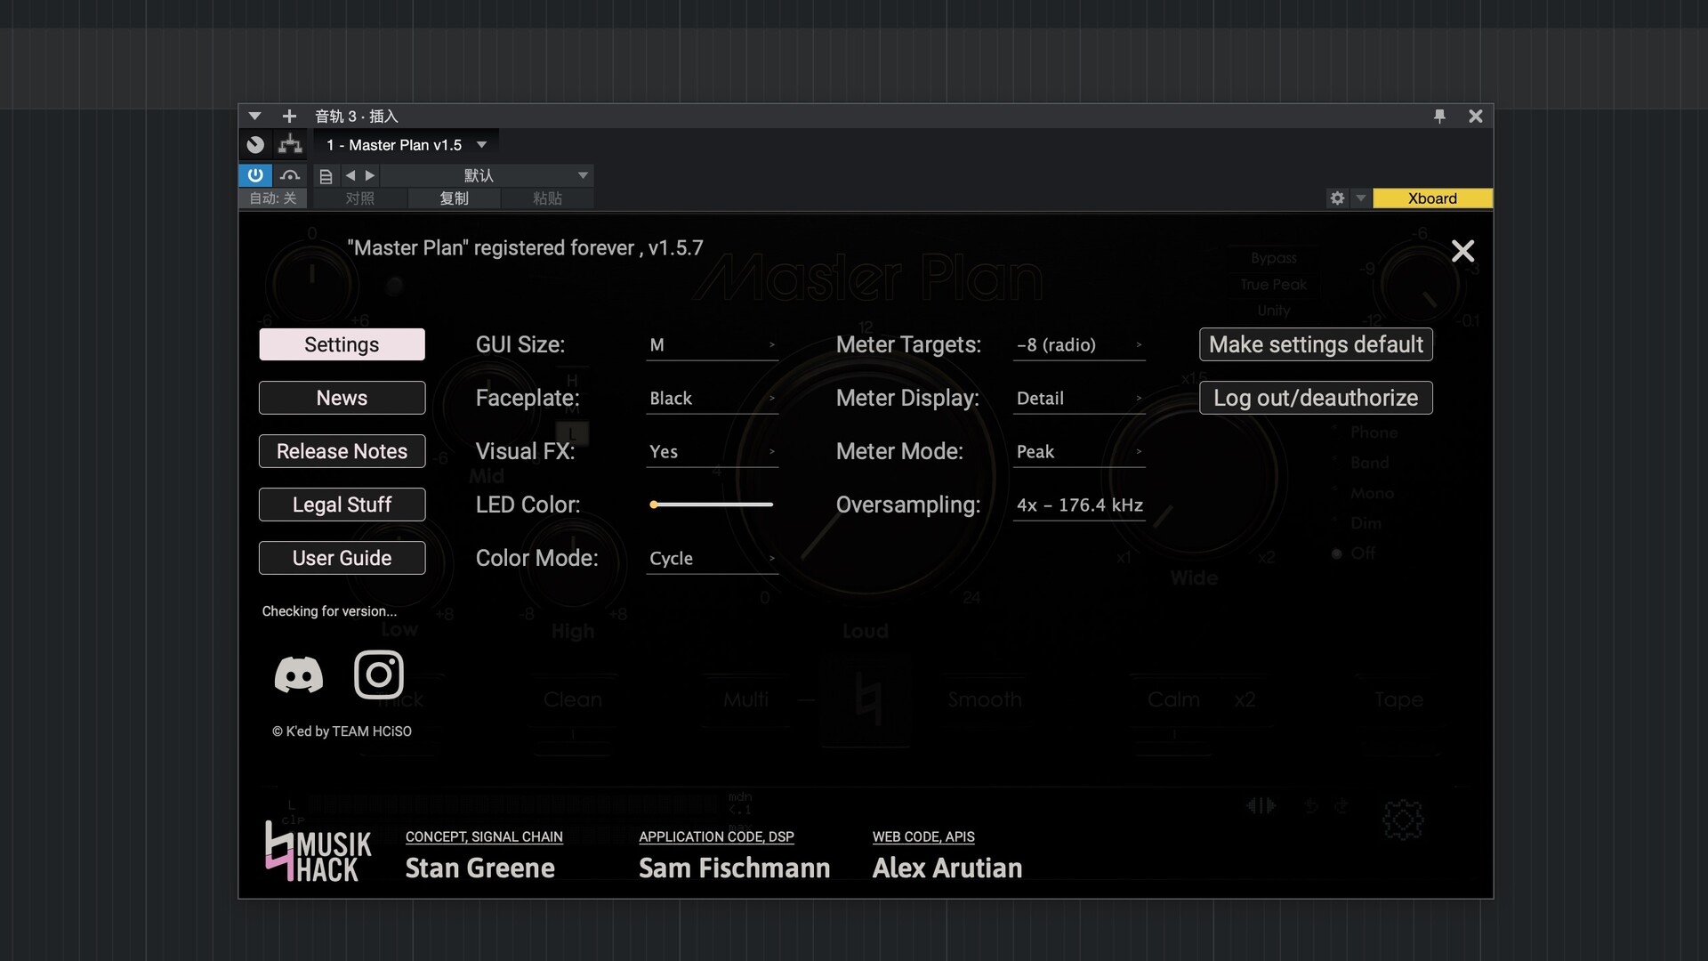Screen dimensions: 1708x961
Task: Open the Meter Display Detail dropdown
Action: tap(1079, 398)
